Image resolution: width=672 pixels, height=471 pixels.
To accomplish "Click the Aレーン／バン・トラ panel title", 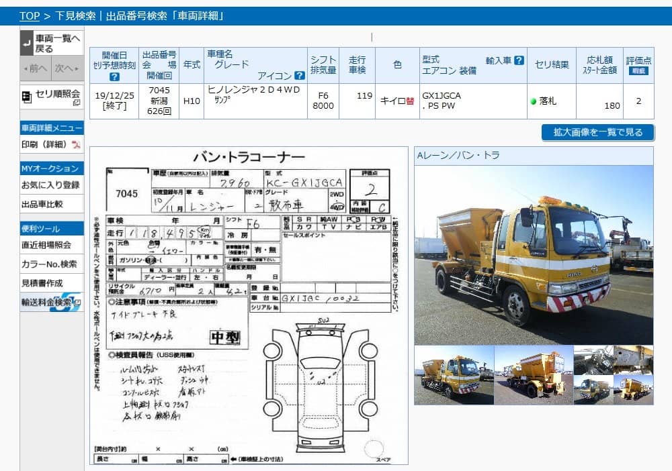I will click(458, 155).
